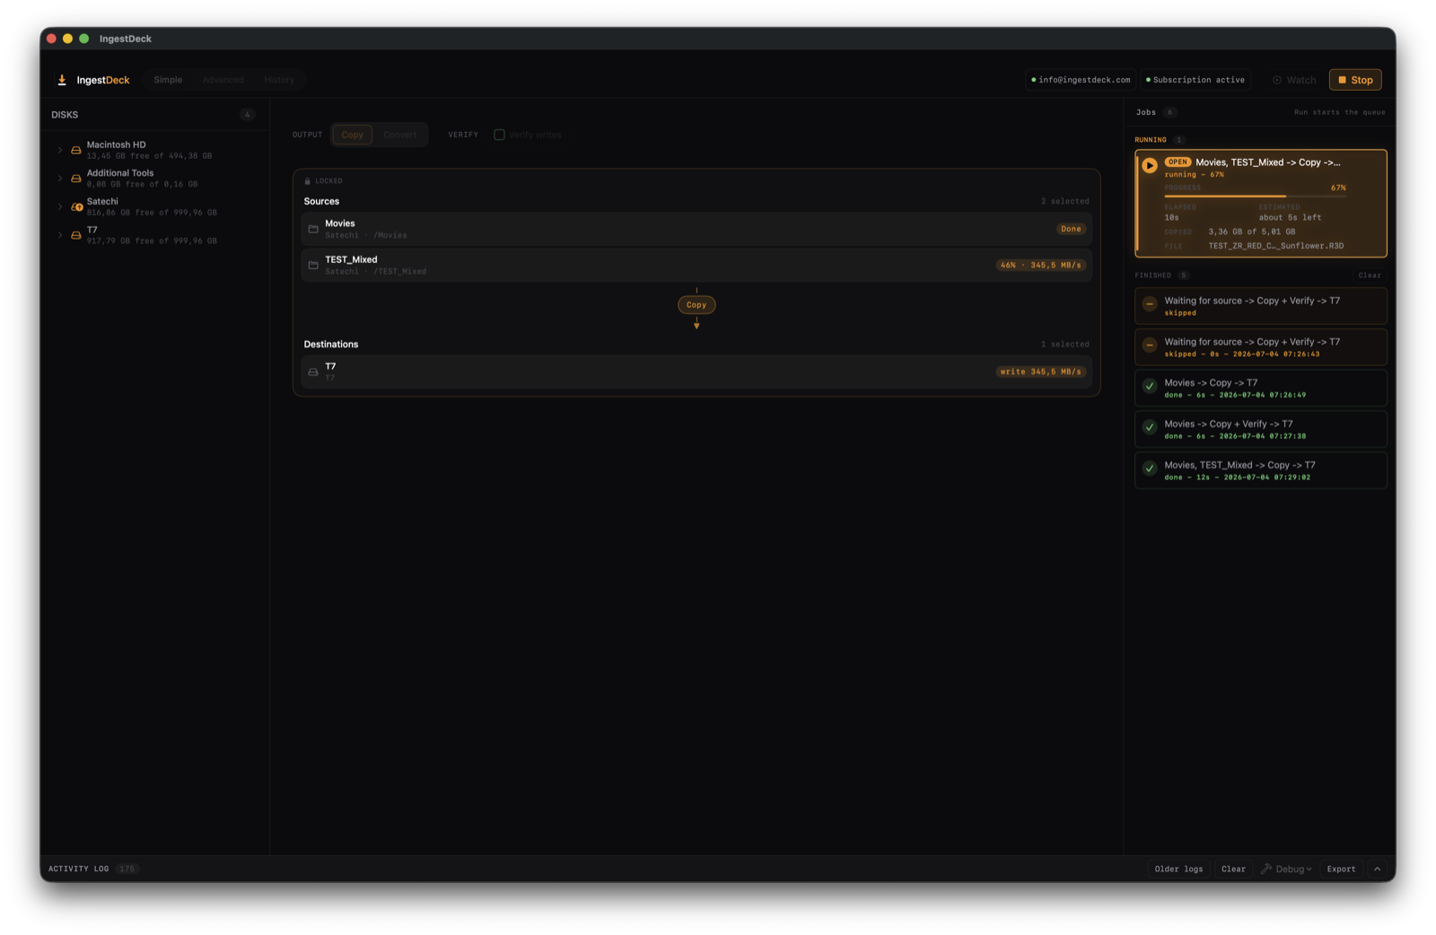Click checkmark icon of Movies -> Copy -> T7 job
Screen dimensions: 1436x935
pos(1150,387)
